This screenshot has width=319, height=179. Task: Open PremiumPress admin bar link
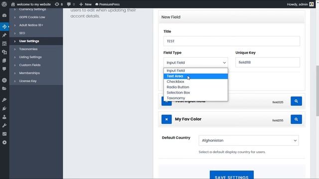point(108,4)
